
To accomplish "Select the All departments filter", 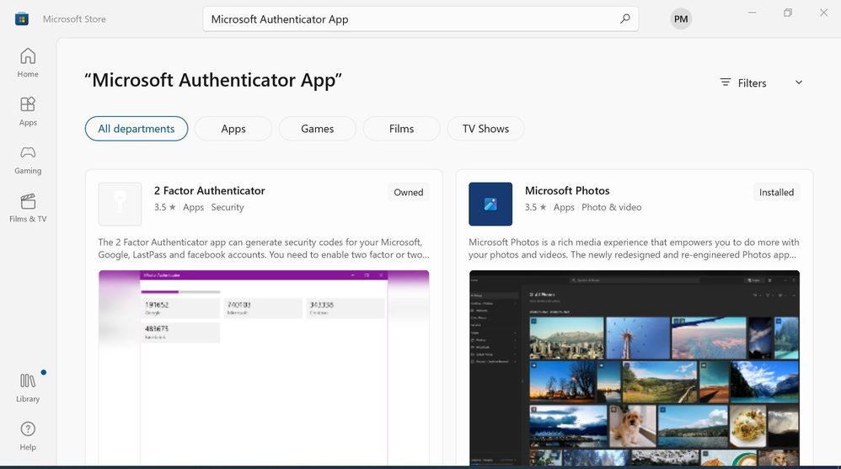I will 137,129.
